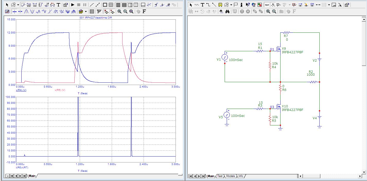This screenshot has height=181, width=367.
Task: Click the IRFB4227PBF label of X9
Action: coord(292,52)
